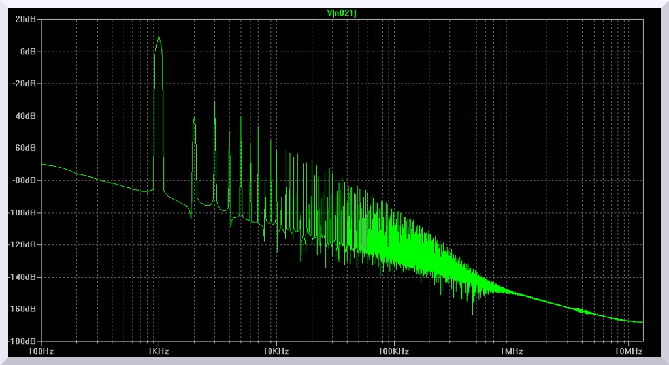
Task: Select the -60dB vertical axis label
Action: [24, 148]
